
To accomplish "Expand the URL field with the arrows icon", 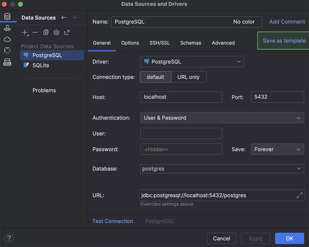I will 299,195.
